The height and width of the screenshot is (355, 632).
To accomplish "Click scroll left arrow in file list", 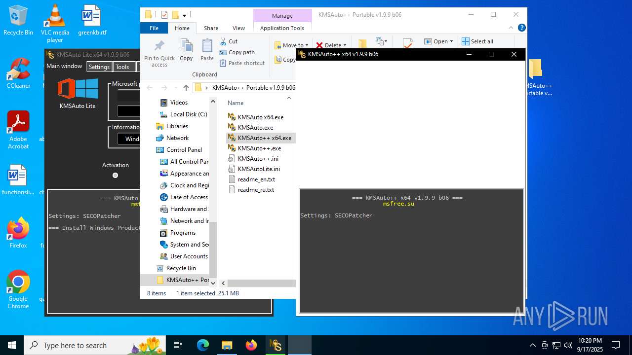I will 223,283.
